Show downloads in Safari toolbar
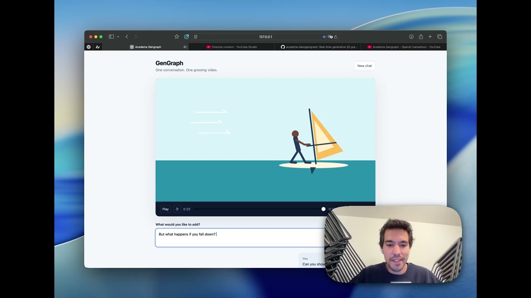This screenshot has height=298, width=531. (x=411, y=37)
